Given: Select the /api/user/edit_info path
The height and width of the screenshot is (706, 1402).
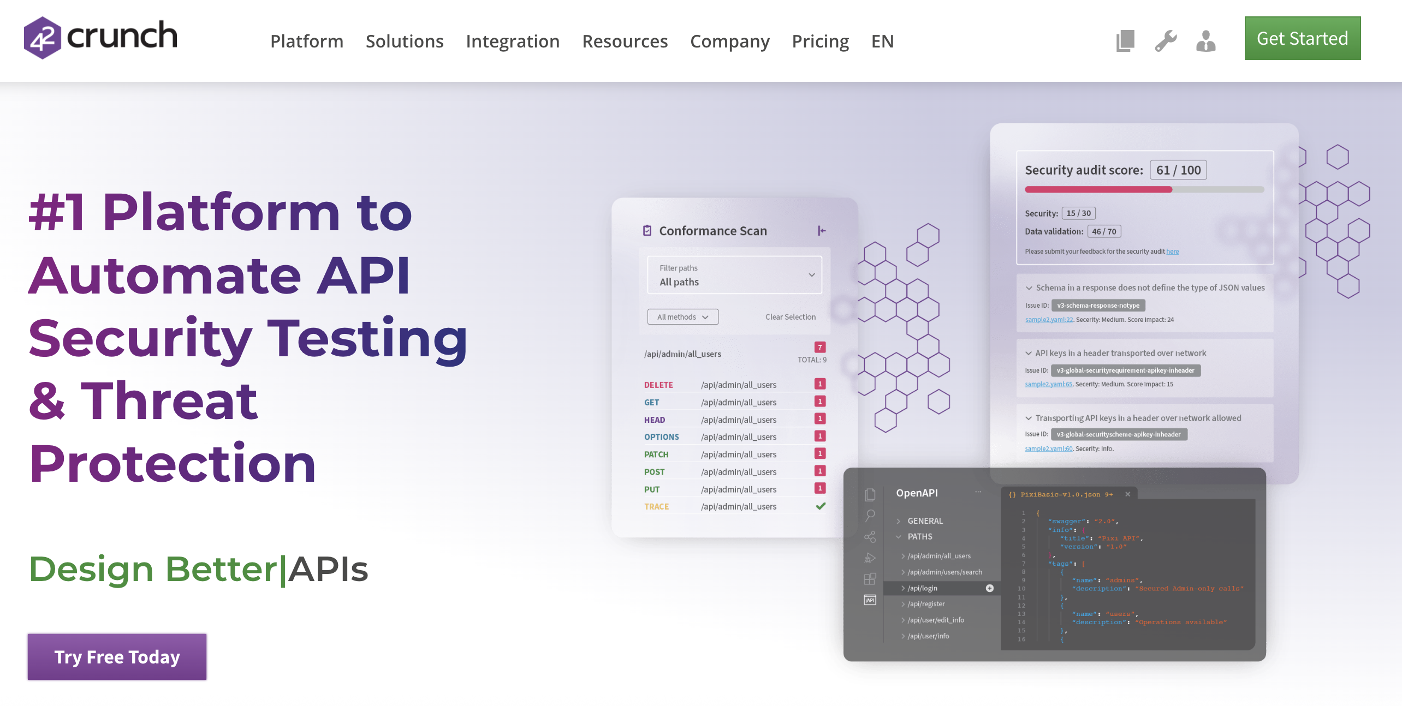Looking at the screenshot, I should 935,620.
